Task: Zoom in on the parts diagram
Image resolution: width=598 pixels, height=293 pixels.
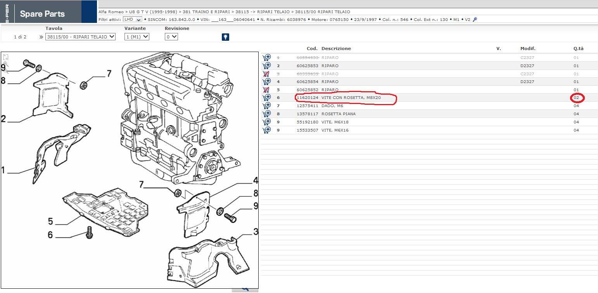Action: coord(5,64)
